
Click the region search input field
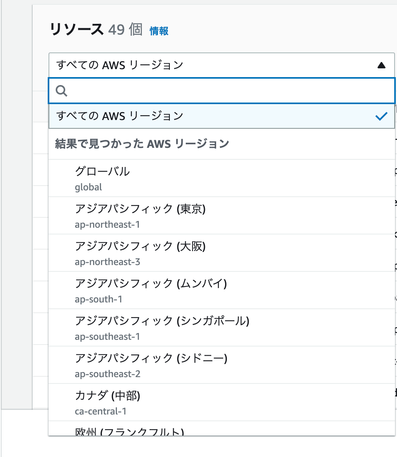222,91
